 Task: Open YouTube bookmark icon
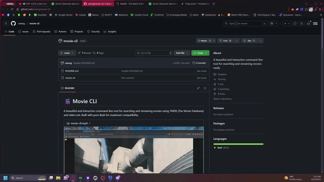[3, 15]
